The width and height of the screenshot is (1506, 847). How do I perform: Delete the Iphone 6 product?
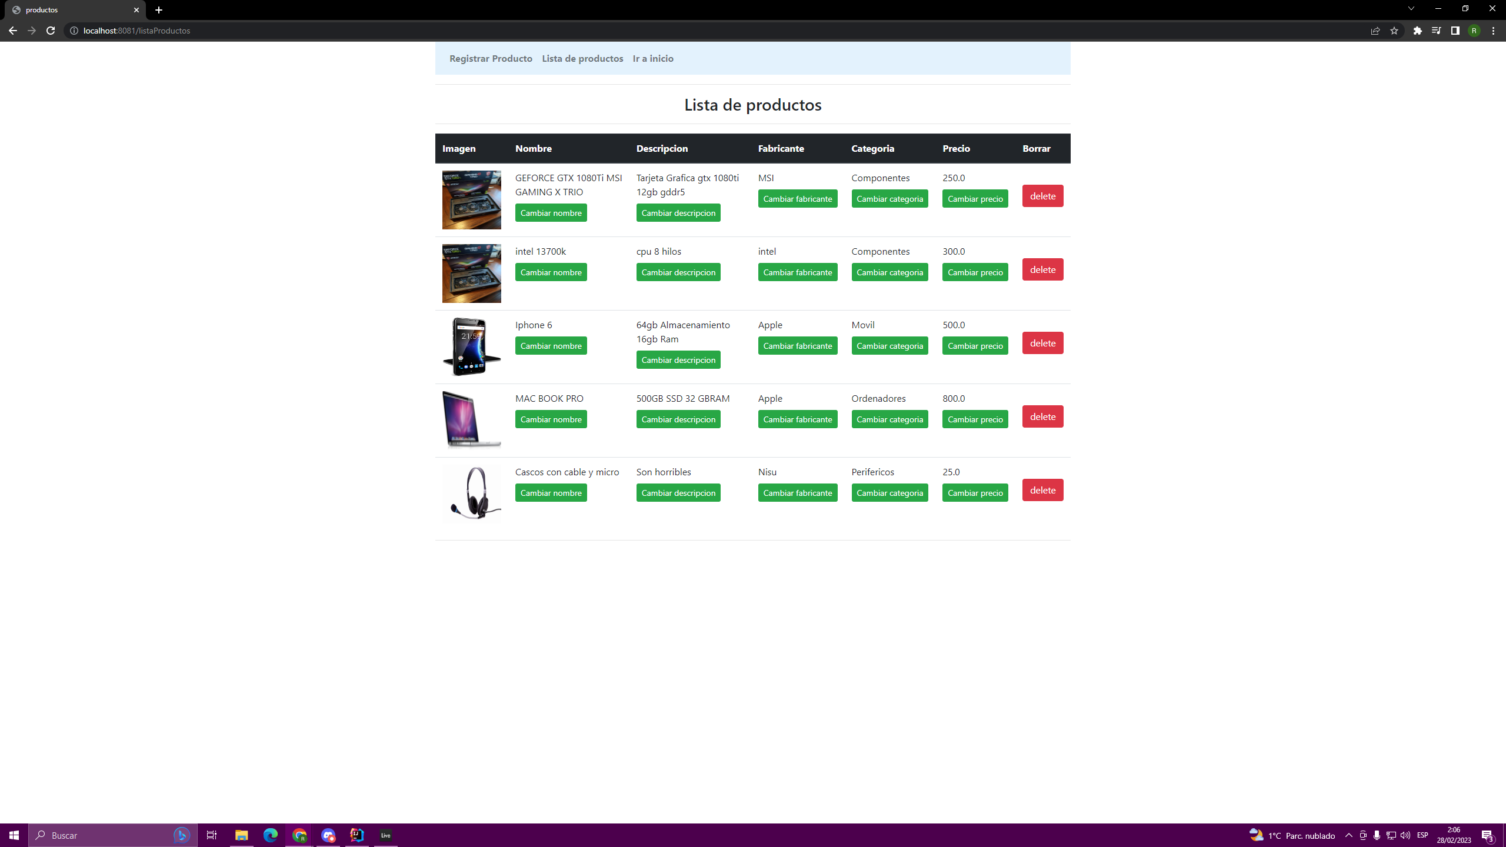(1042, 343)
